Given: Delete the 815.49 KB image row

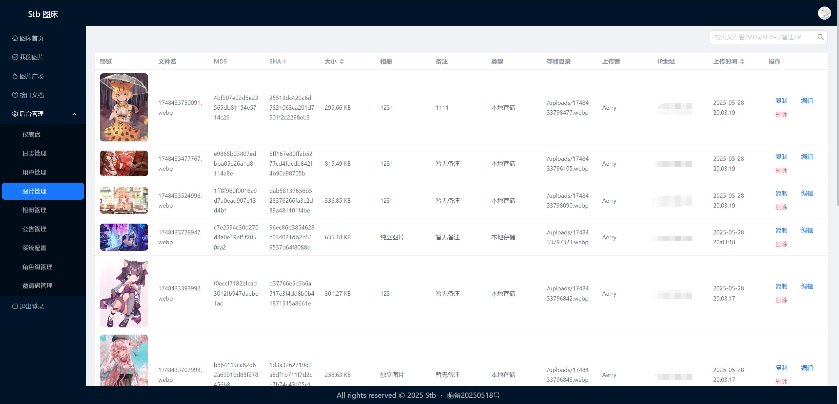Looking at the screenshot, I should [x=781, y=171].
